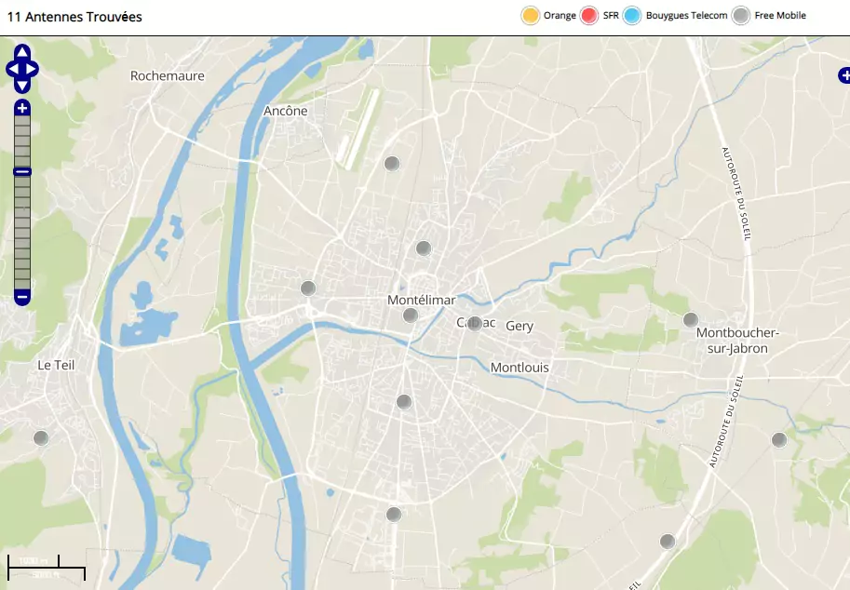Screen dimensions: 850x590
Task: Expand the layer switcher plus icon
Action: [843, 75]
